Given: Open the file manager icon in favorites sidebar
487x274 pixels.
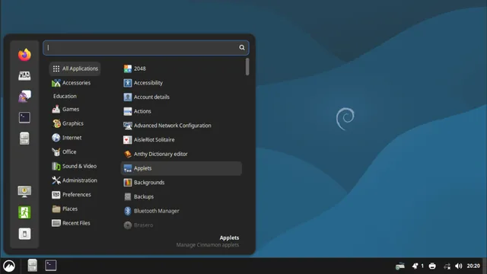Looking at the screenshot, I should 24,139.
